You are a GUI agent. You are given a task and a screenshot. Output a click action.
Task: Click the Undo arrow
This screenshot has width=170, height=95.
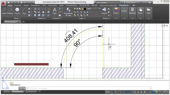24,2
